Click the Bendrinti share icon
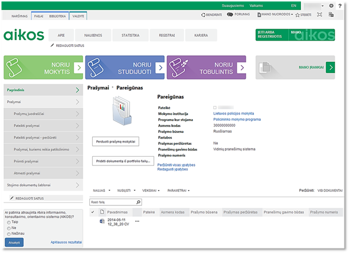 [203, 15]
